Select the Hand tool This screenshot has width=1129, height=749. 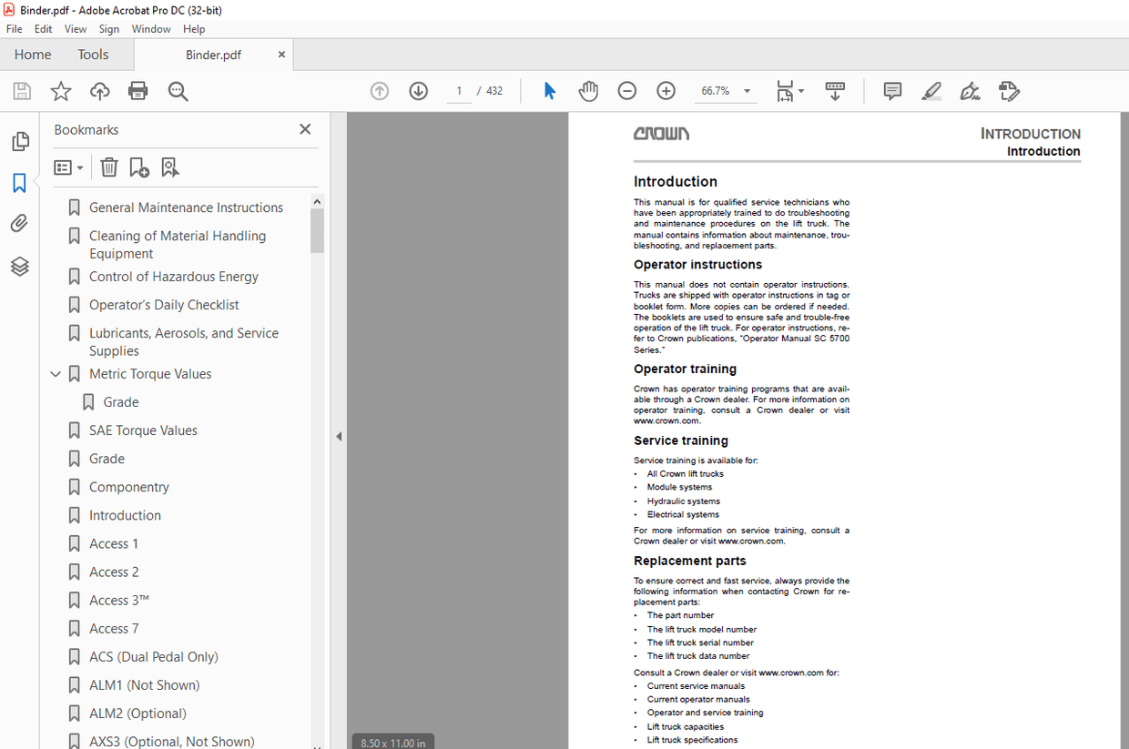point(588,91)
